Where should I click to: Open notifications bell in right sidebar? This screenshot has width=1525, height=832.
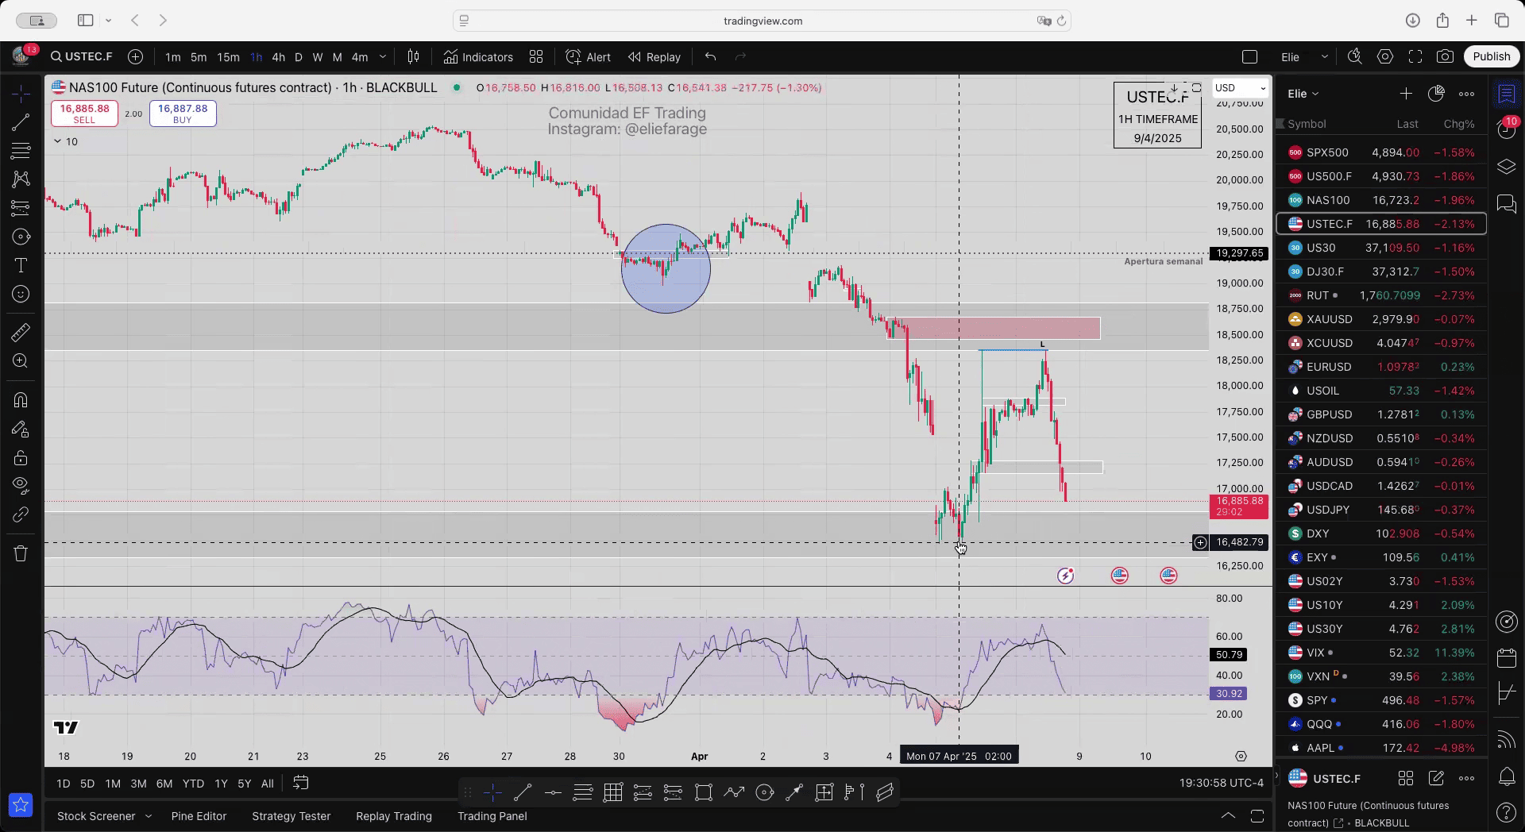[1506, 776]
